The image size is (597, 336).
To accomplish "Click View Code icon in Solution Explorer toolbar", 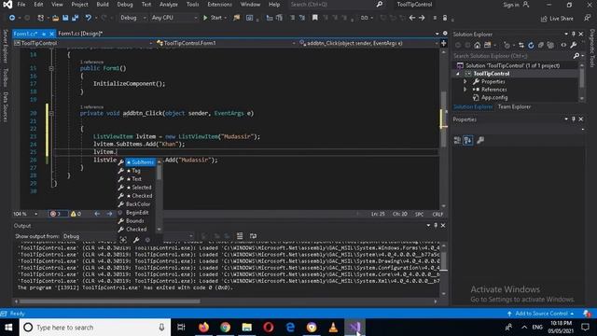I will coord(563,46).
